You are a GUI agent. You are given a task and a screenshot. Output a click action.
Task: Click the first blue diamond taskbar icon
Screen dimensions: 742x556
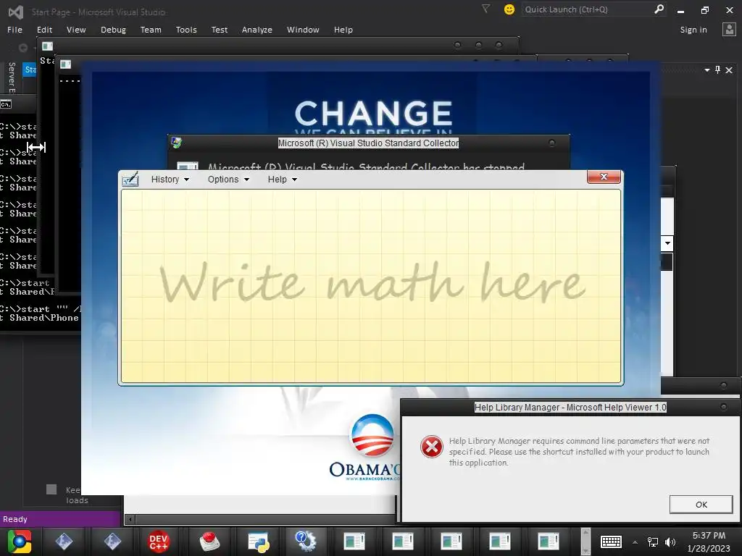tap(64, 542)
